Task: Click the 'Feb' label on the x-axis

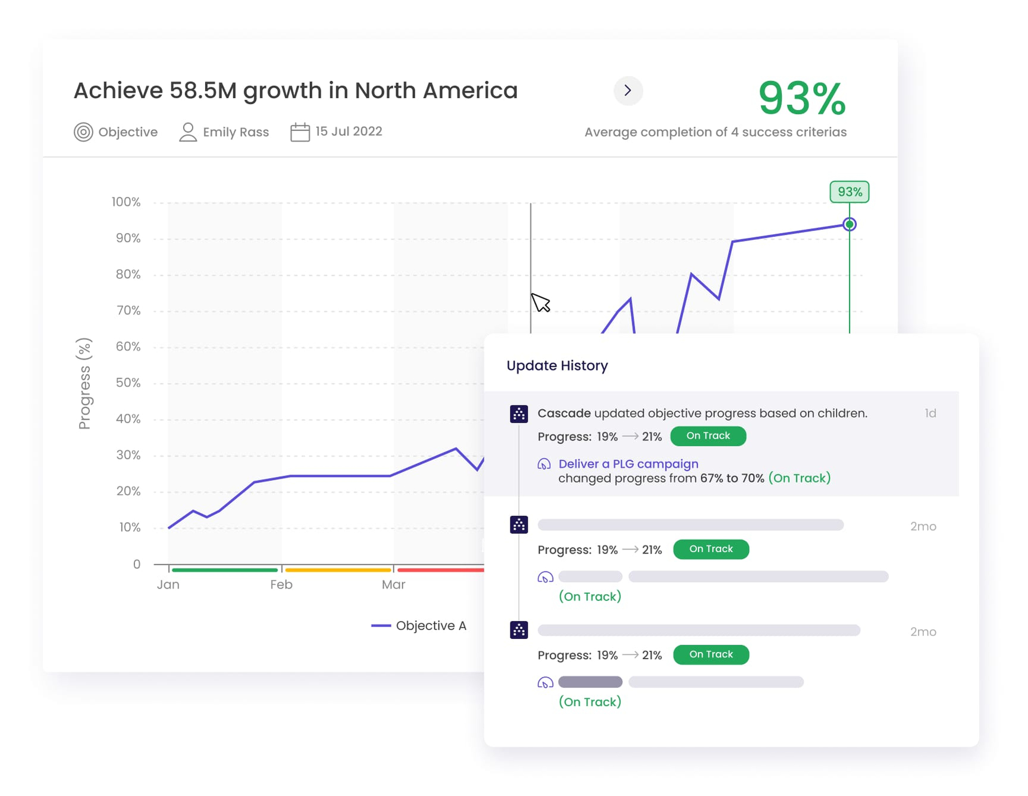Action: [281, 585]
